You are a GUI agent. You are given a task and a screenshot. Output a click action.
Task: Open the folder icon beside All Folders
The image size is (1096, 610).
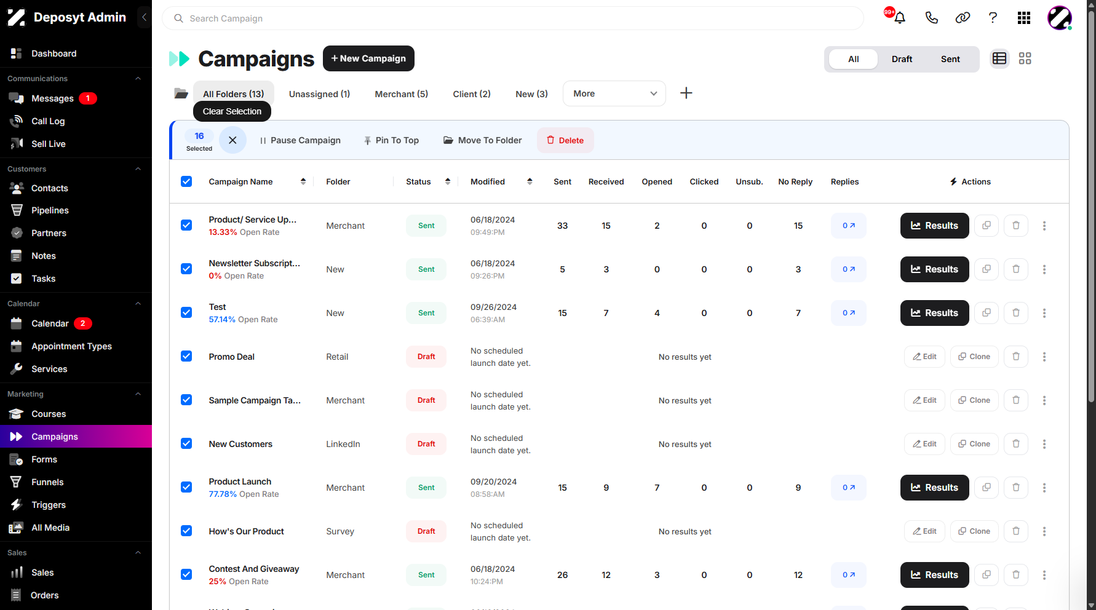tap(181, 93)
